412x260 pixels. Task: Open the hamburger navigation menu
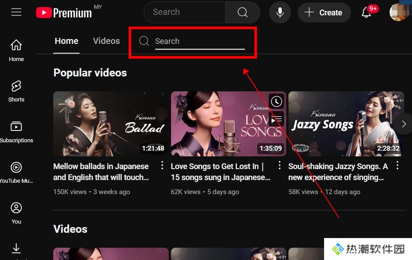[x=16, y=12]
